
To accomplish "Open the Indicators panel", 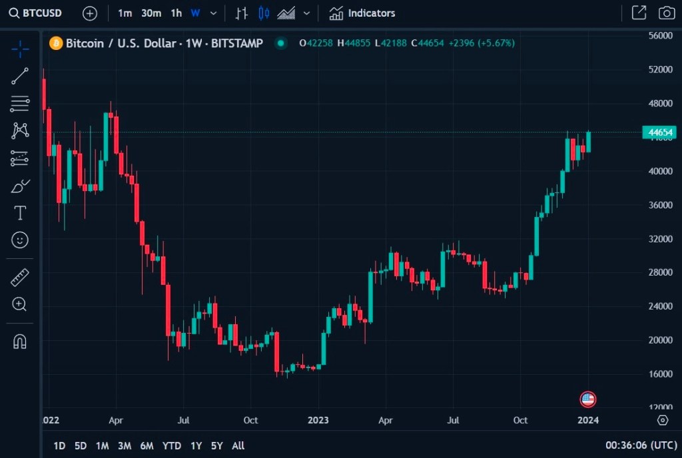I will (362, 13).
